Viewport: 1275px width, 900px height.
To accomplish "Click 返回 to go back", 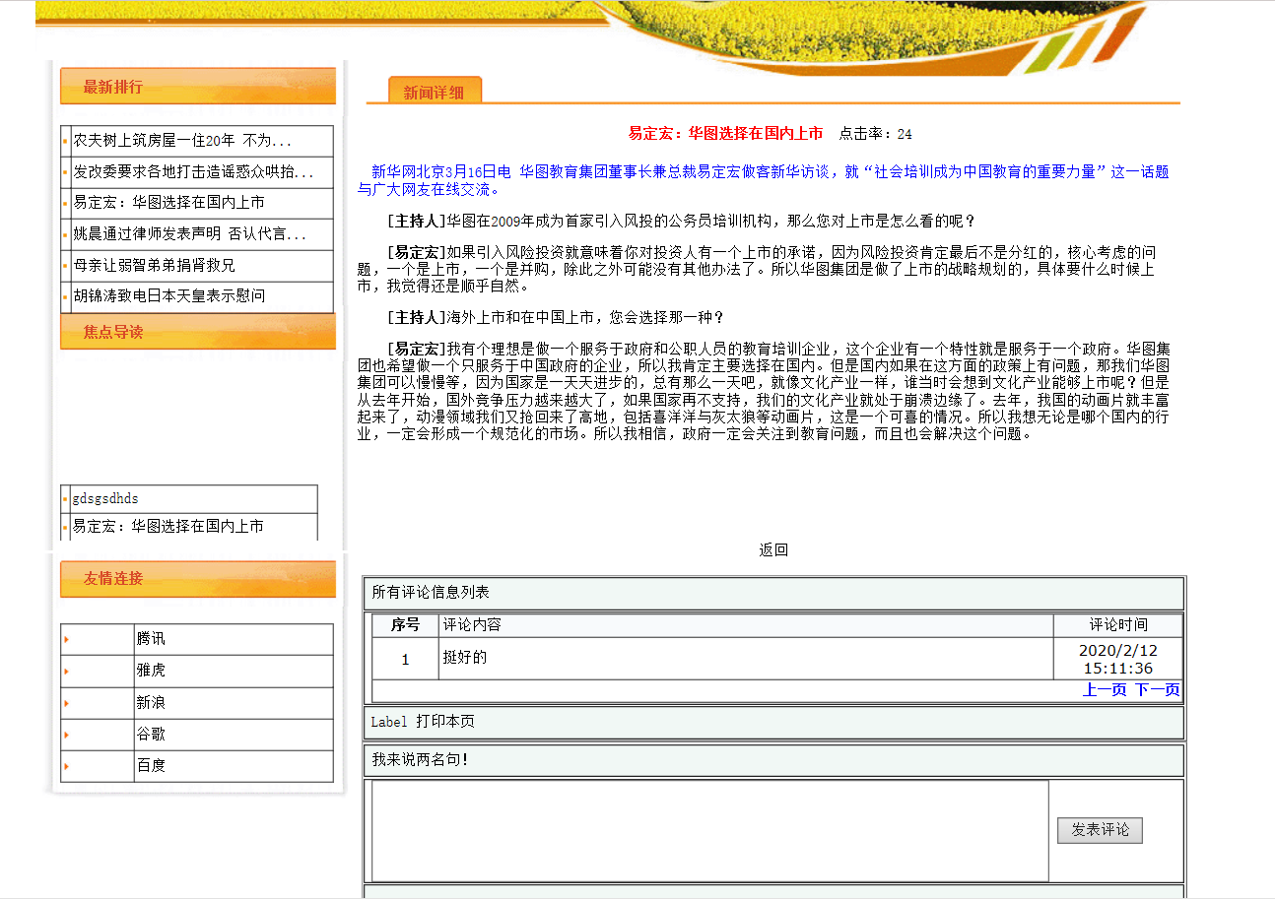I will 773,550.
